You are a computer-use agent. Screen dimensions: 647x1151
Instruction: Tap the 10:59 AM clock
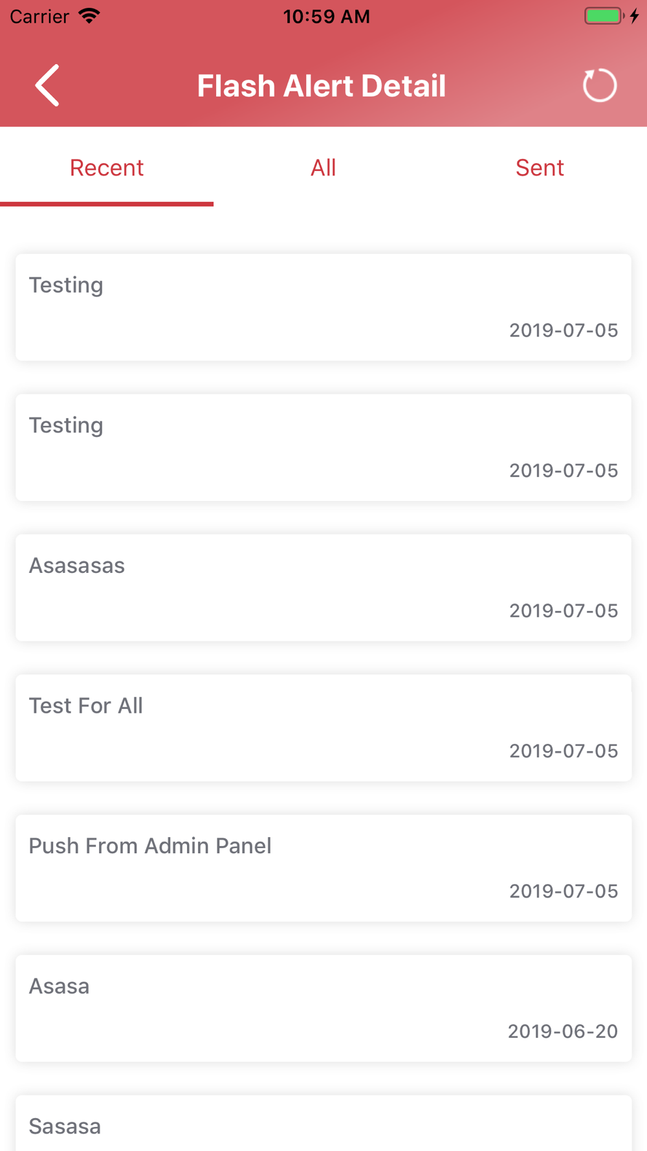[326, 16]
